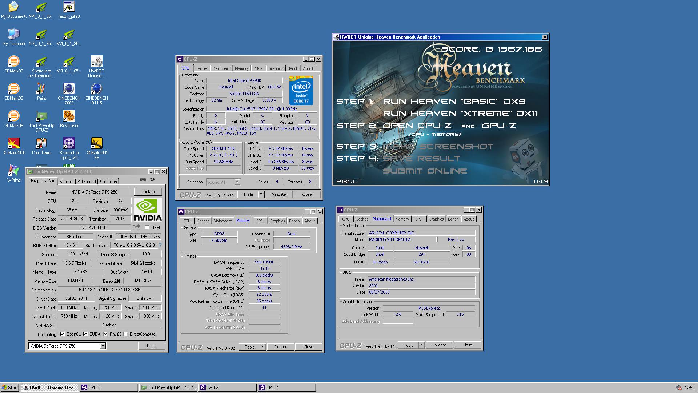Launch 3DMark06 desktop shortcut
Viewport: 698px width, 393px height.
(x=14, y=119)
